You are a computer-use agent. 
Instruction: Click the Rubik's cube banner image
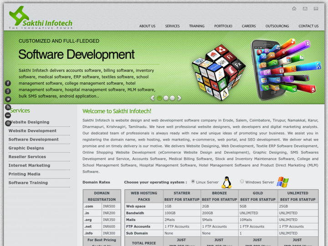pyautogui.click(x=219, y=72)
